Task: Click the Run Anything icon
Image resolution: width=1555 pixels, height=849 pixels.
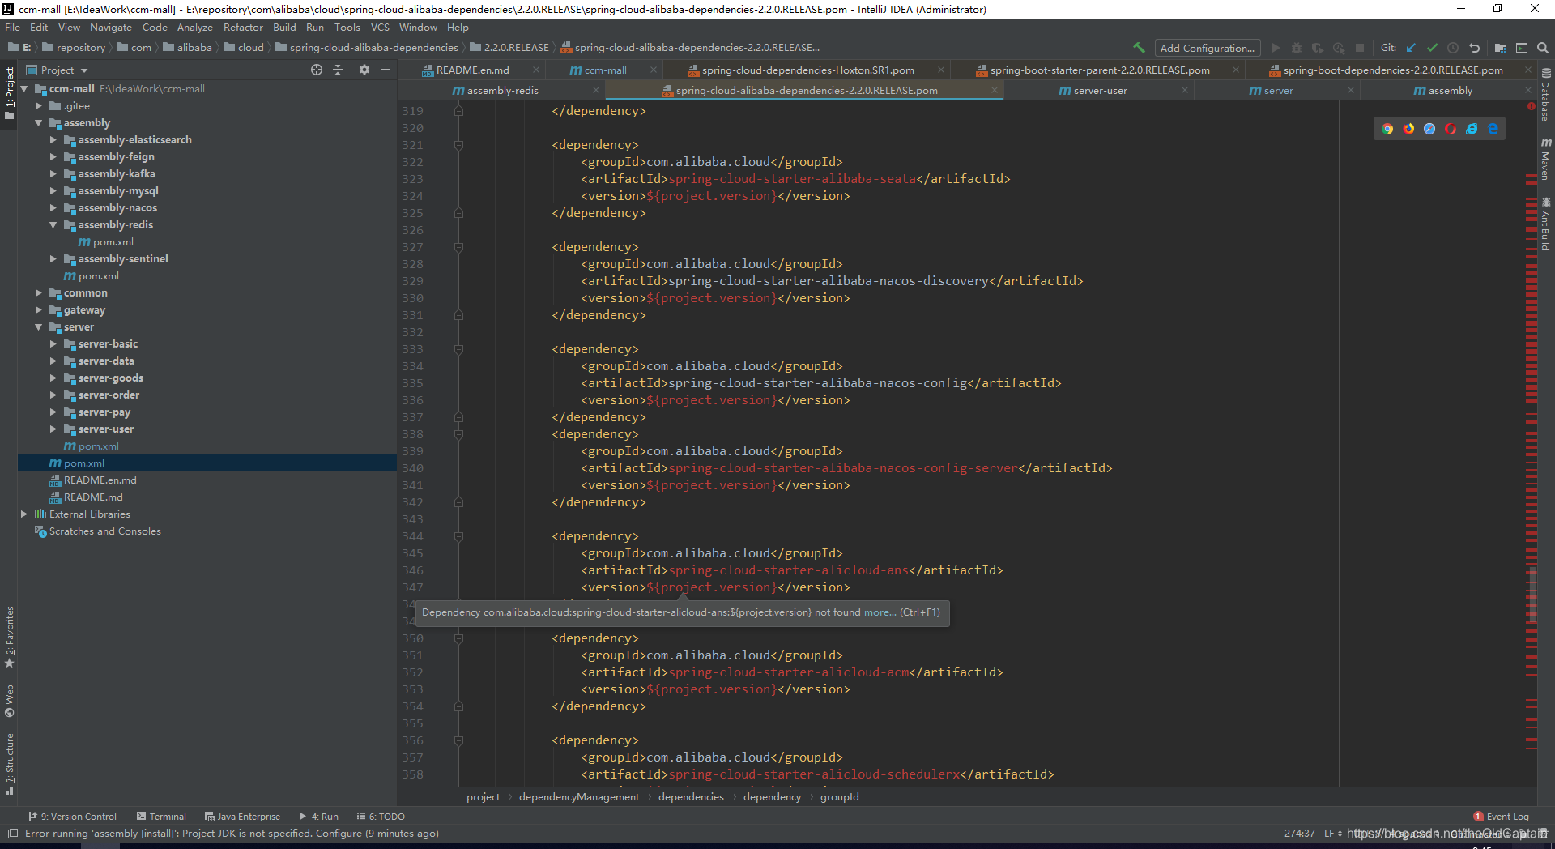Action: (x=1522, y=48)
